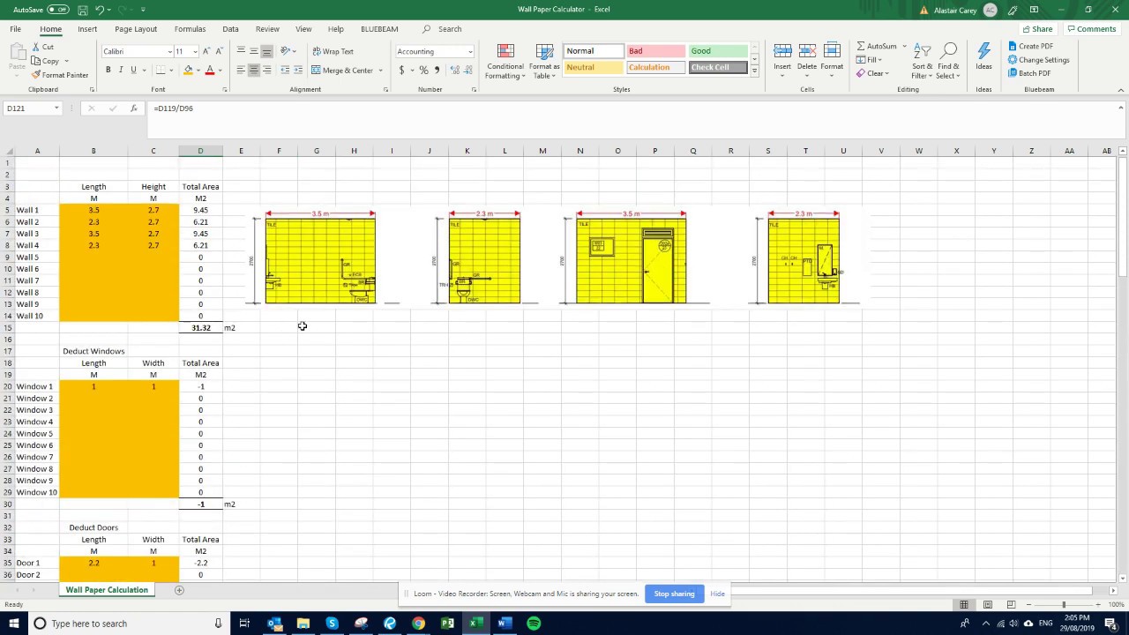
Task: Open the Comments pane
Action: pos(1092,29)
